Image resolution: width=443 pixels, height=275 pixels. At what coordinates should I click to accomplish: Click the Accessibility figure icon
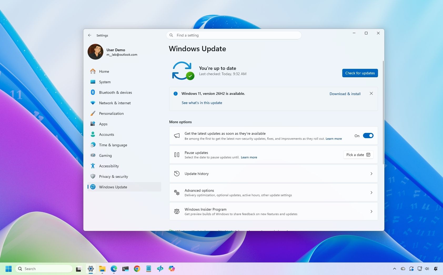click(93, 166)
